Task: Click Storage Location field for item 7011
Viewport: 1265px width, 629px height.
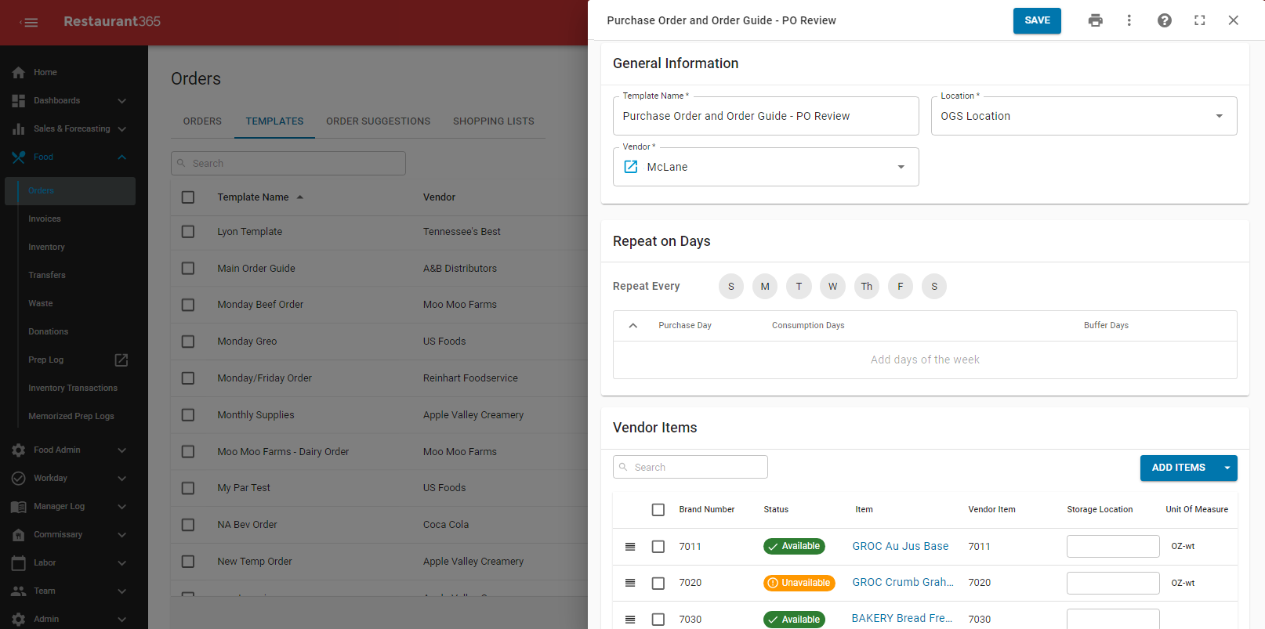Action: point(1113,546)
